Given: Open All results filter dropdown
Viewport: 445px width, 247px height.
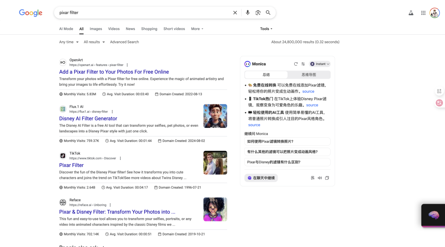Looking at the screenshot, I should [x=94, y=42].
